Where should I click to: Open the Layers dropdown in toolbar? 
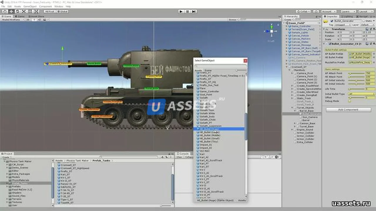tap(348, 11)
